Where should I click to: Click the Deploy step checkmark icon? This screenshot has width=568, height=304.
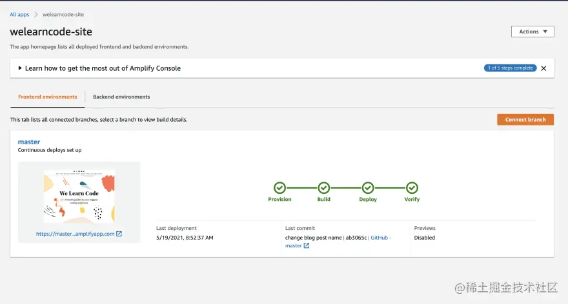[x=368, y=188]
